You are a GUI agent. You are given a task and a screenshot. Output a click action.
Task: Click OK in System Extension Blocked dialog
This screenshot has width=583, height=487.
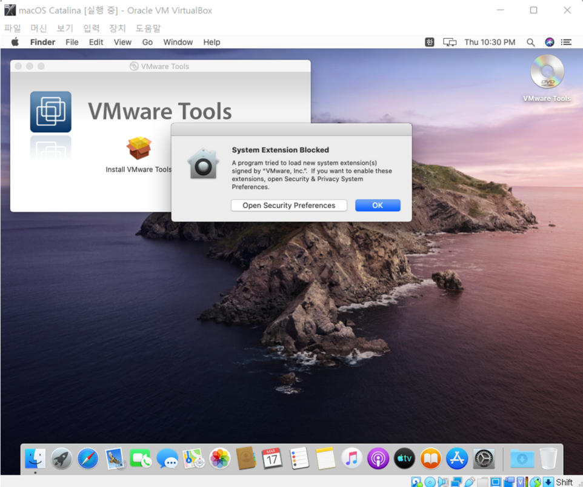point(378,206)
